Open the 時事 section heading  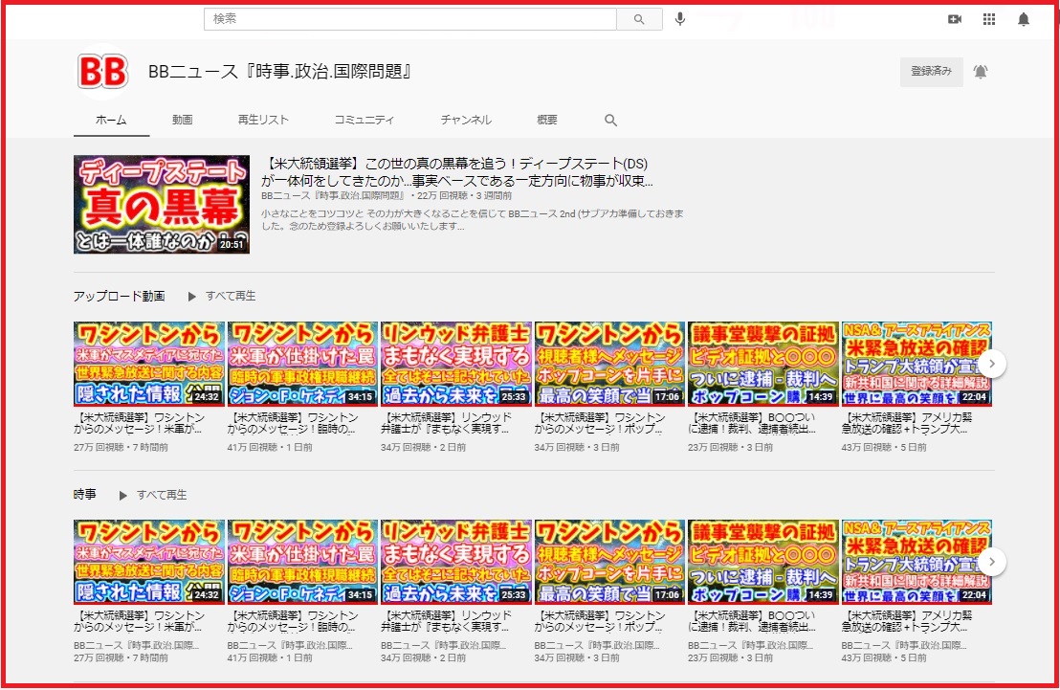(84, 495)
